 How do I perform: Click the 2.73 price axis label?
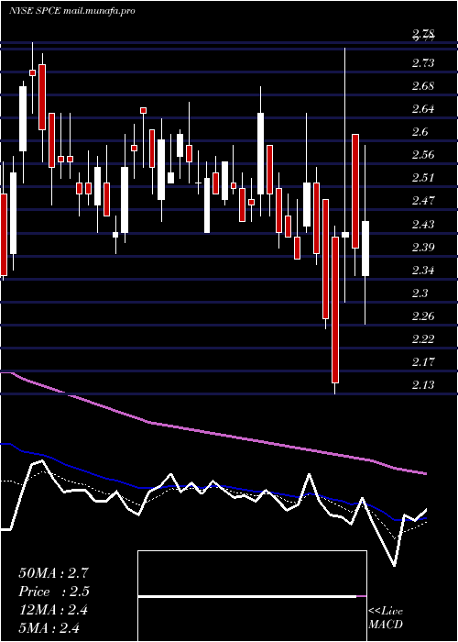coord(423,63)
